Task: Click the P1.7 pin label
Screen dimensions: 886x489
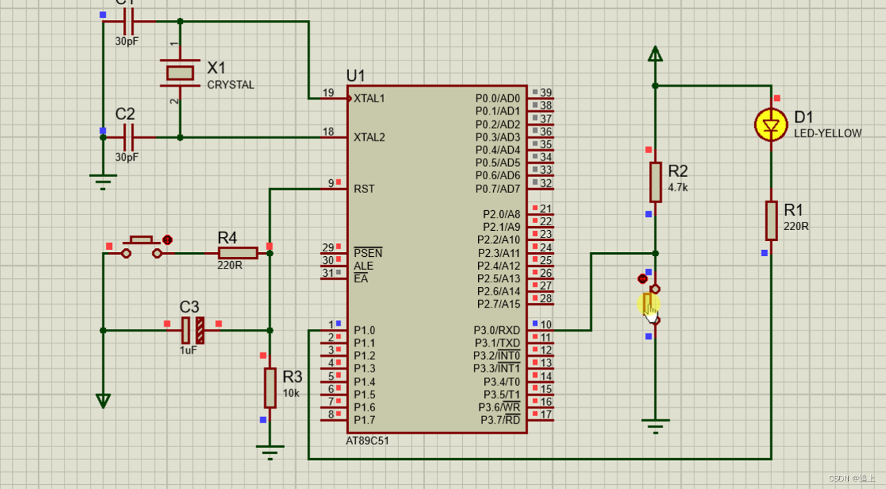Action: (x=365, y=420)
